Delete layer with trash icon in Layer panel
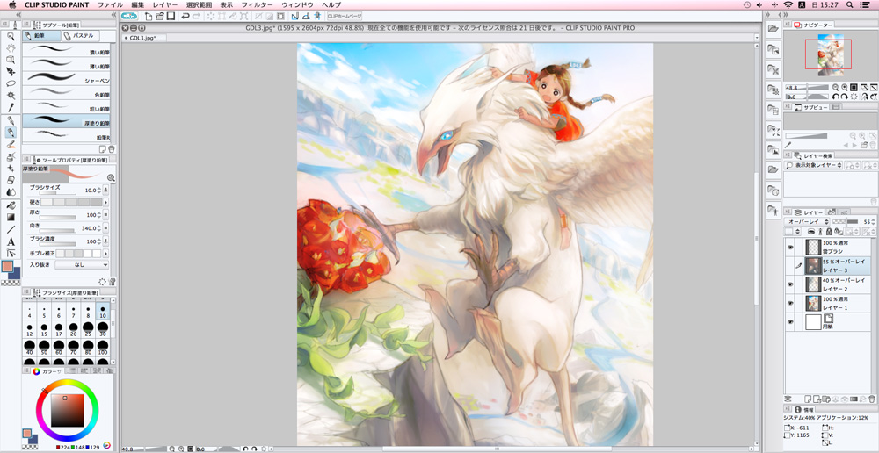The image size is (879, 453). 870,399
